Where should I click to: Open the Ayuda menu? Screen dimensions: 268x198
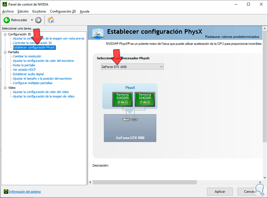tap(84, 11)
